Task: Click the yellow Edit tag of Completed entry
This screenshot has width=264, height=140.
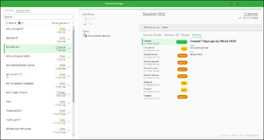Action: [184, 49]
